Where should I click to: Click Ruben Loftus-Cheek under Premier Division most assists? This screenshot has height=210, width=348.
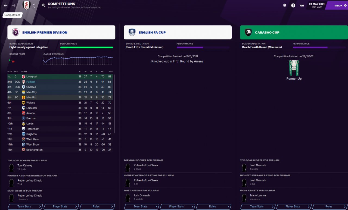[x=30, y=196]
